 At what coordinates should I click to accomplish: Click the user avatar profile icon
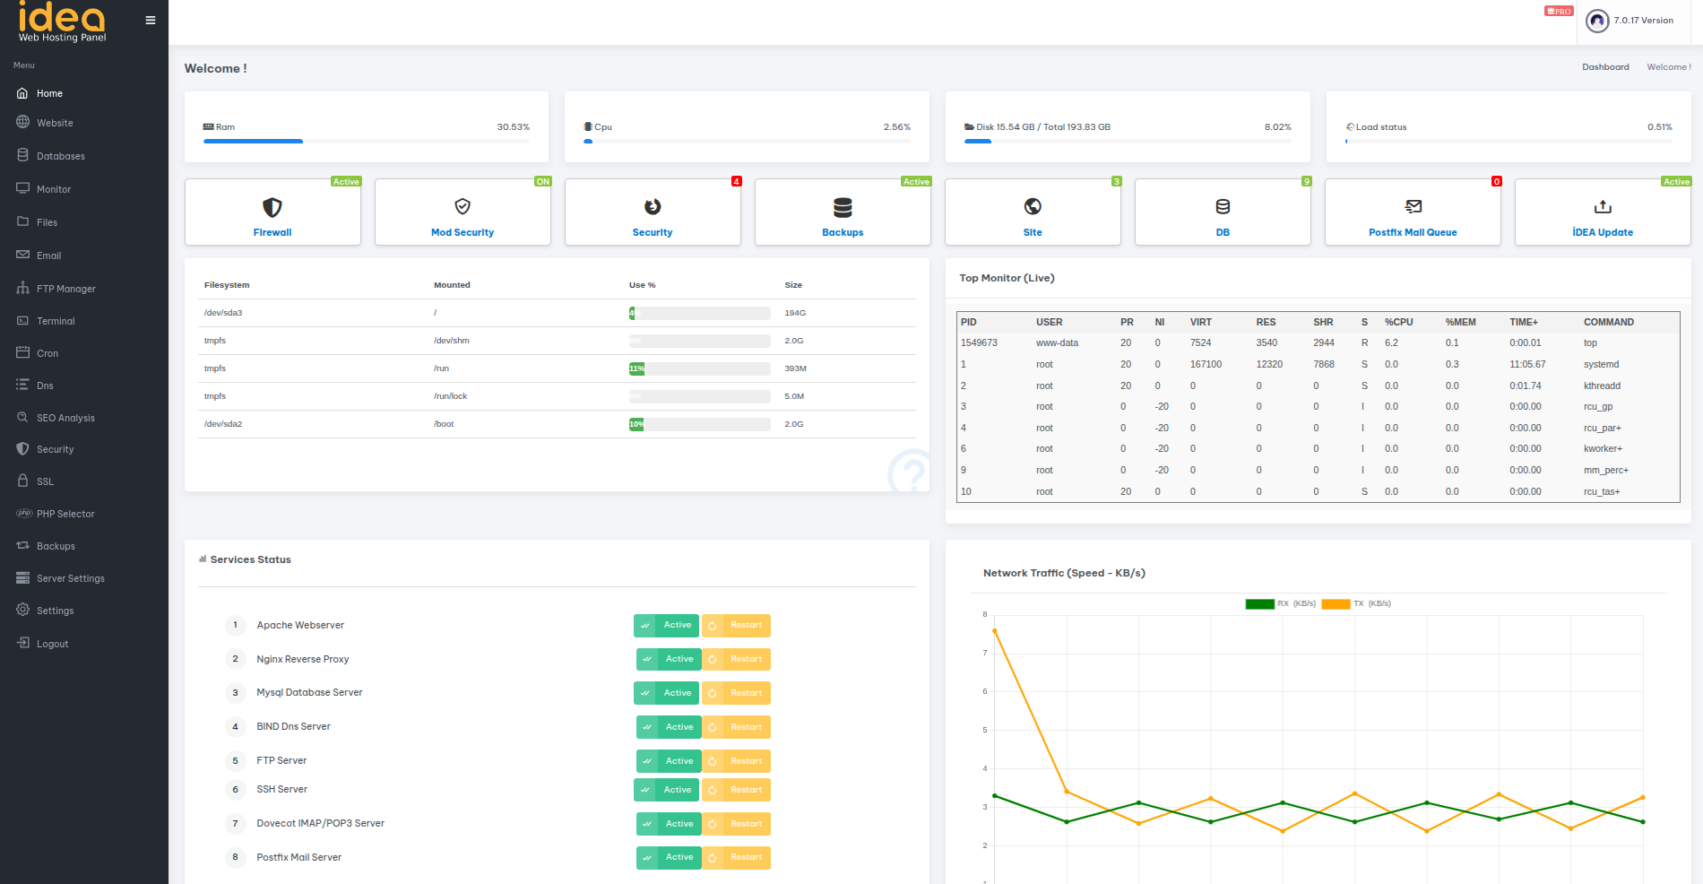(1597, 21)
